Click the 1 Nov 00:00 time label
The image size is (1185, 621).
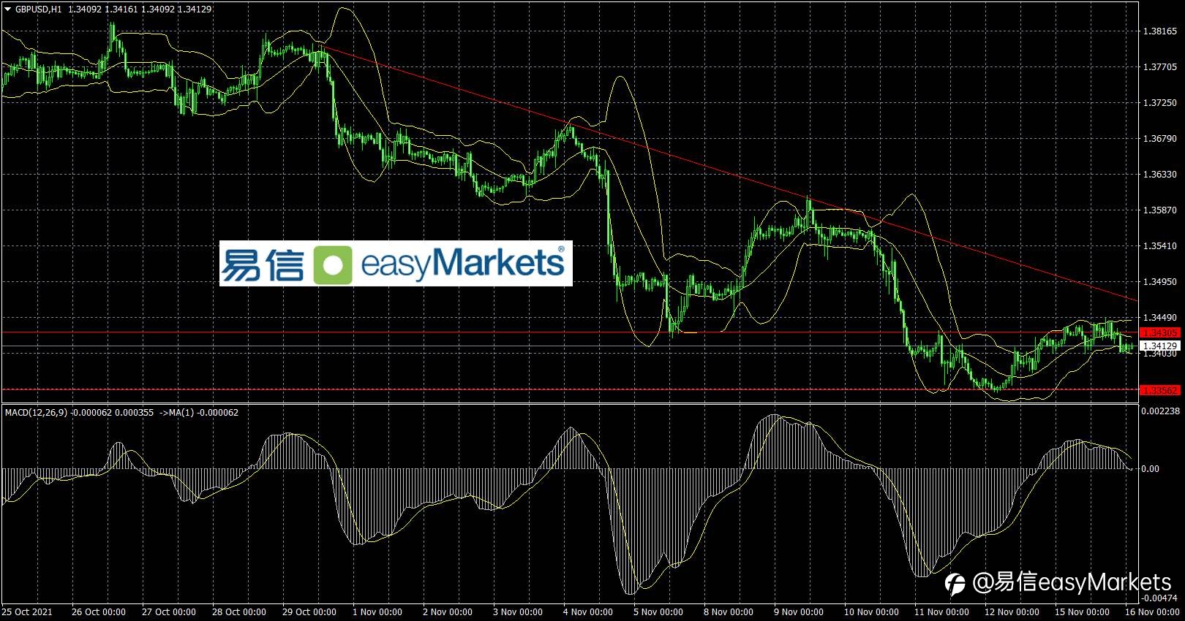(x=377, y=612)
